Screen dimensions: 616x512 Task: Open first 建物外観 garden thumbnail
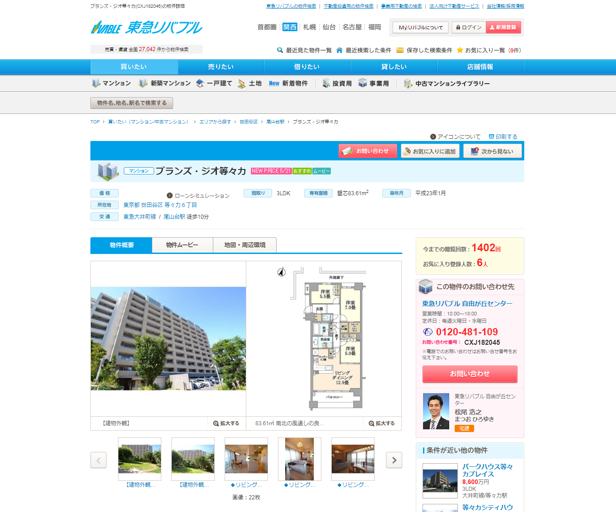(x=140, y=459)
